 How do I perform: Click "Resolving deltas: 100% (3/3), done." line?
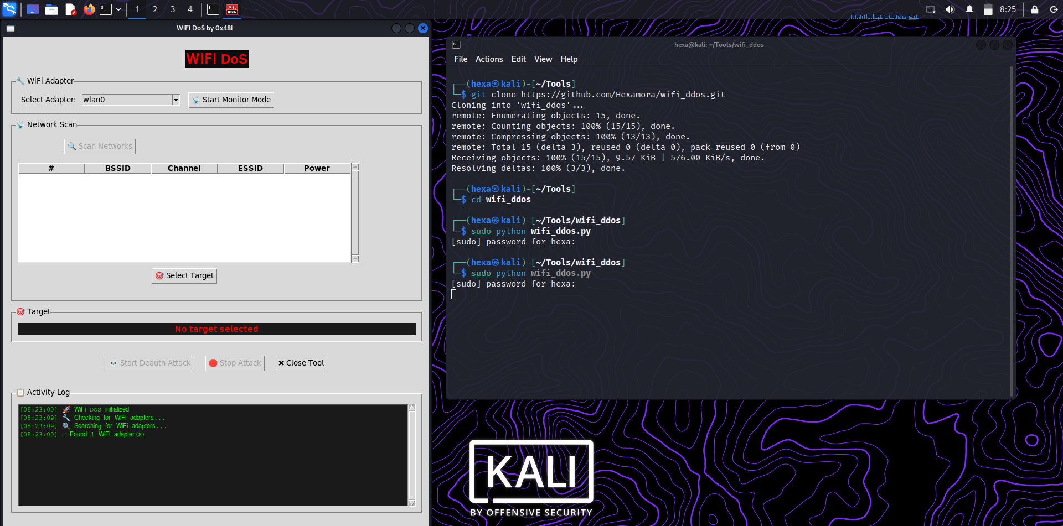tap(538, 168)
